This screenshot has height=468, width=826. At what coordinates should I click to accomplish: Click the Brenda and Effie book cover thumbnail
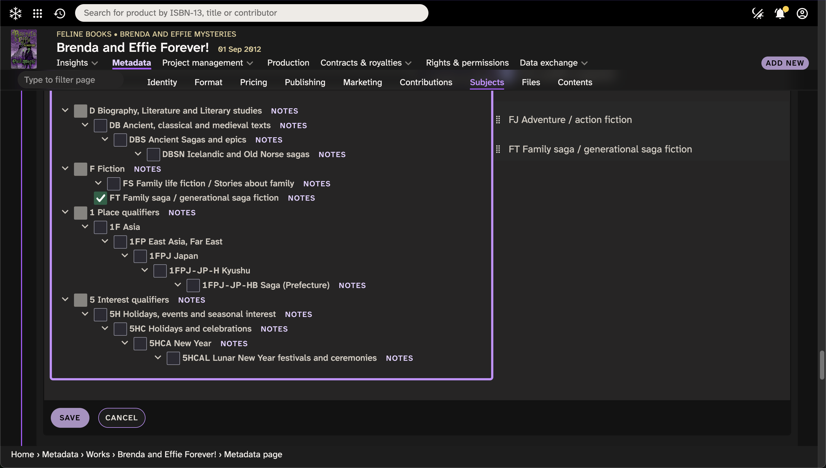point(24,49)
